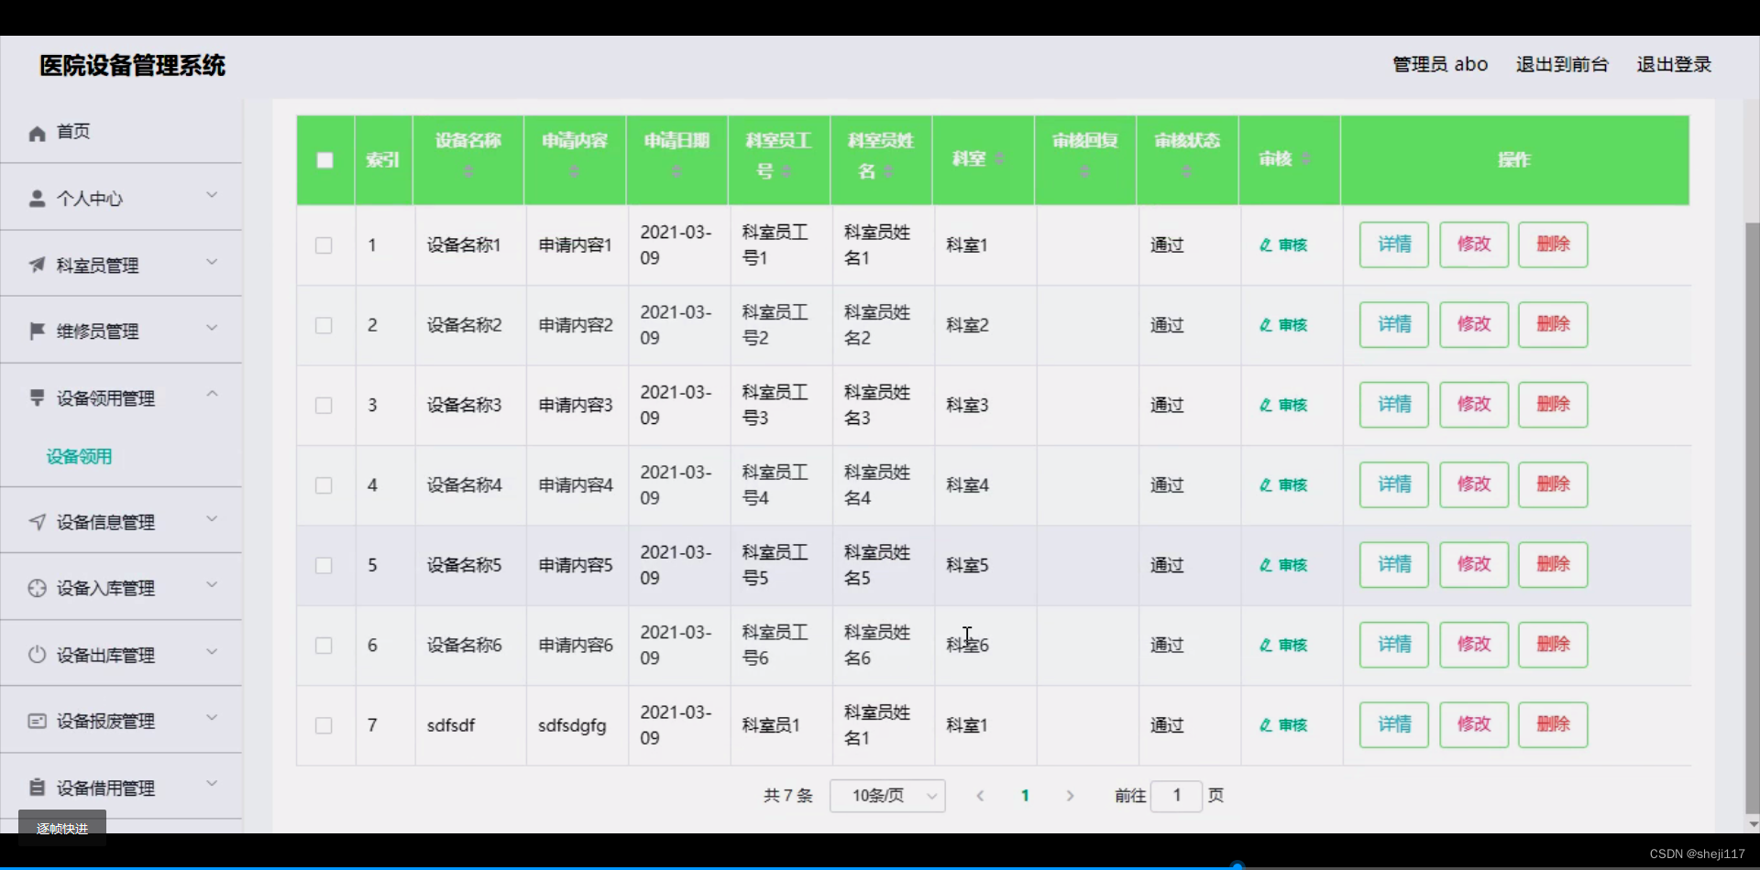
Task: Check the checkbox of the sdfsdf row
Action: pos(324,724)
